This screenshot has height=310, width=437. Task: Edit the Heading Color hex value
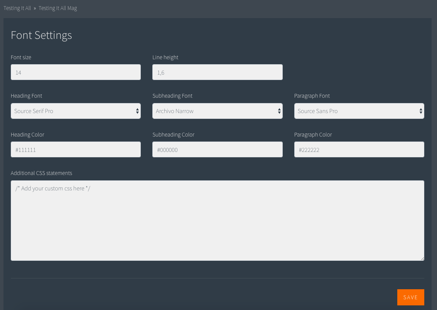[x=76, y=150]
